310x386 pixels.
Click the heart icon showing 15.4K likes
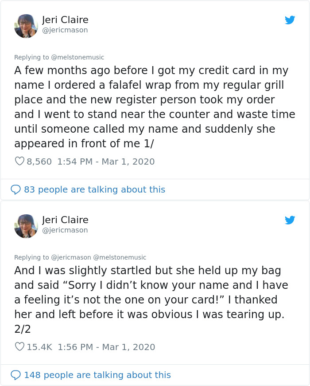pos(19,347)
